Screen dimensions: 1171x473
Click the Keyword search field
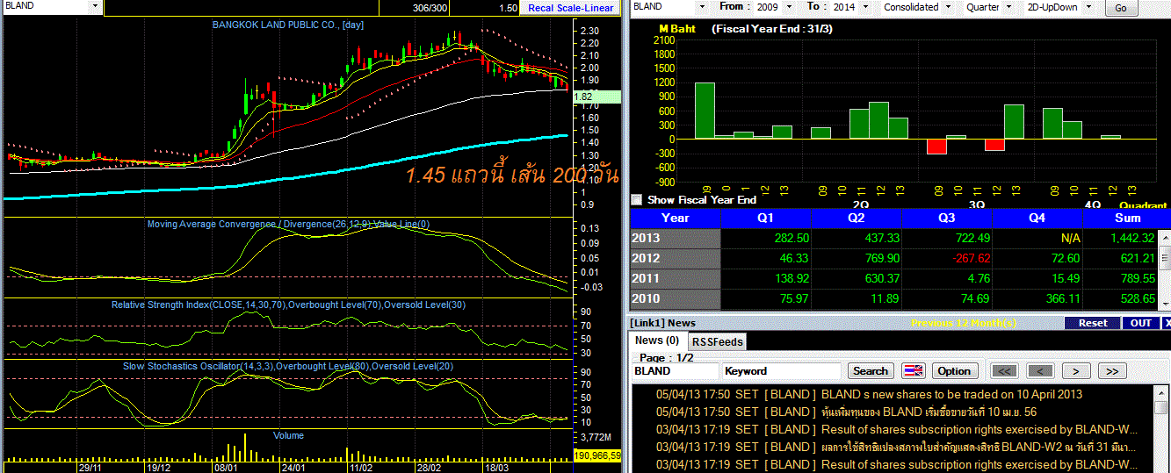pyautogui.click(x=782, y=370)
